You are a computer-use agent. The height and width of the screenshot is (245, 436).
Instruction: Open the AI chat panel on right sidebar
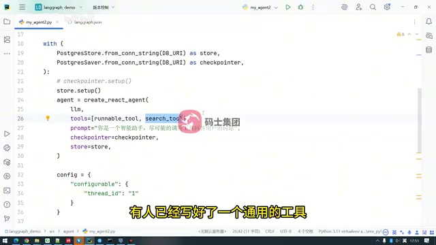pyautogui.click(x=429, y=36)
